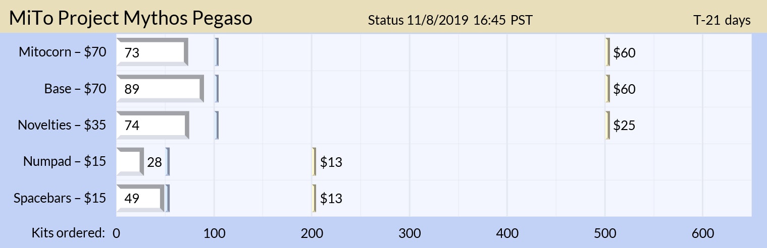The image size is (767, 248).
Task: Click the Spacebars bar showing 49
Action: (141, 198)
